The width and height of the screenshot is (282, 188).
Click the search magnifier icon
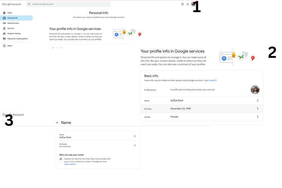[x=29, y=4]
